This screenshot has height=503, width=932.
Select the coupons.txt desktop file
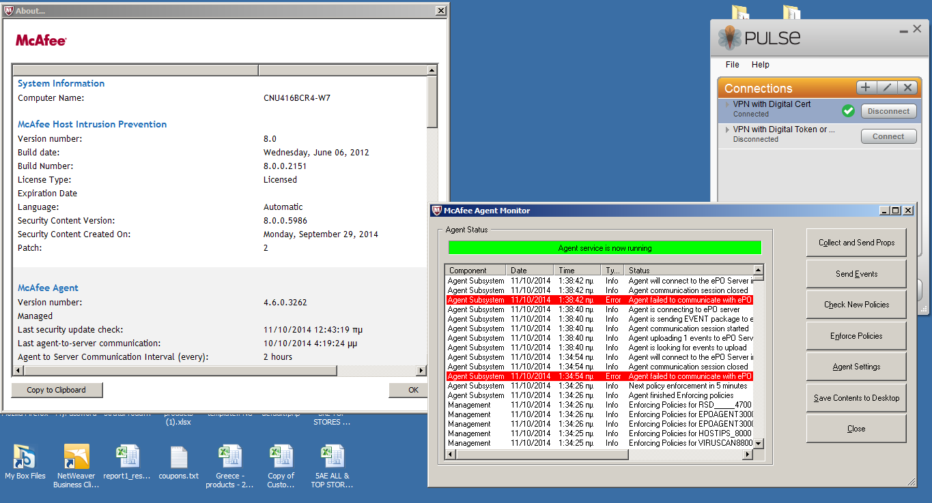click(178, 463)
